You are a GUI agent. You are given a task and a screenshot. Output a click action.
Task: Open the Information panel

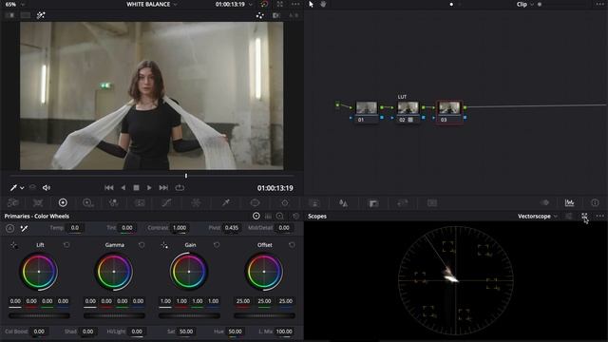pyautogui.click(x=595, y=202)
